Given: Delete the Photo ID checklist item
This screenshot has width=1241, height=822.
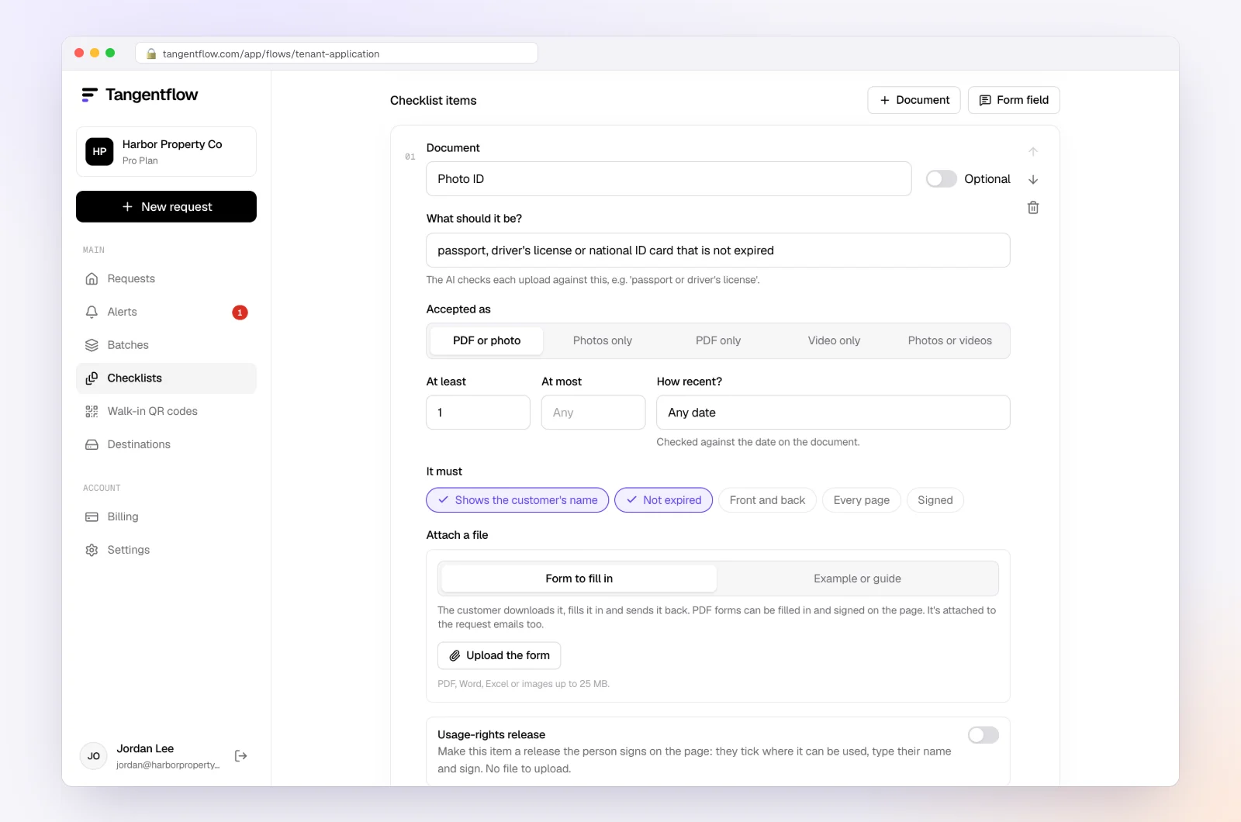Looking at the screenshot, I should tap(1033, 208).
